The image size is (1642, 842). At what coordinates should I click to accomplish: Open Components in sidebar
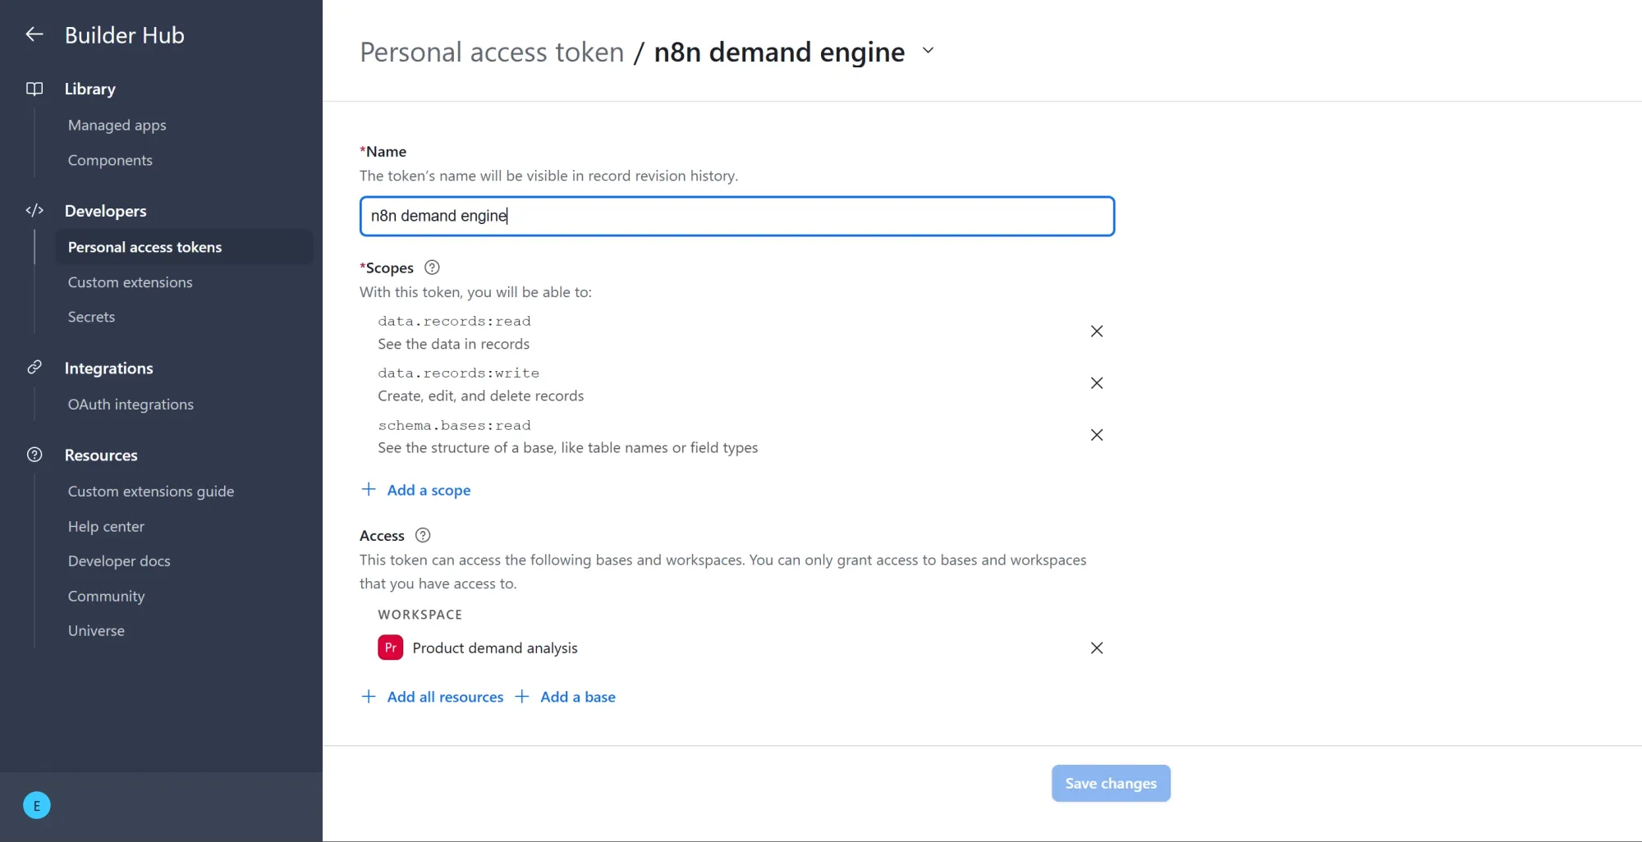point(110,160)
